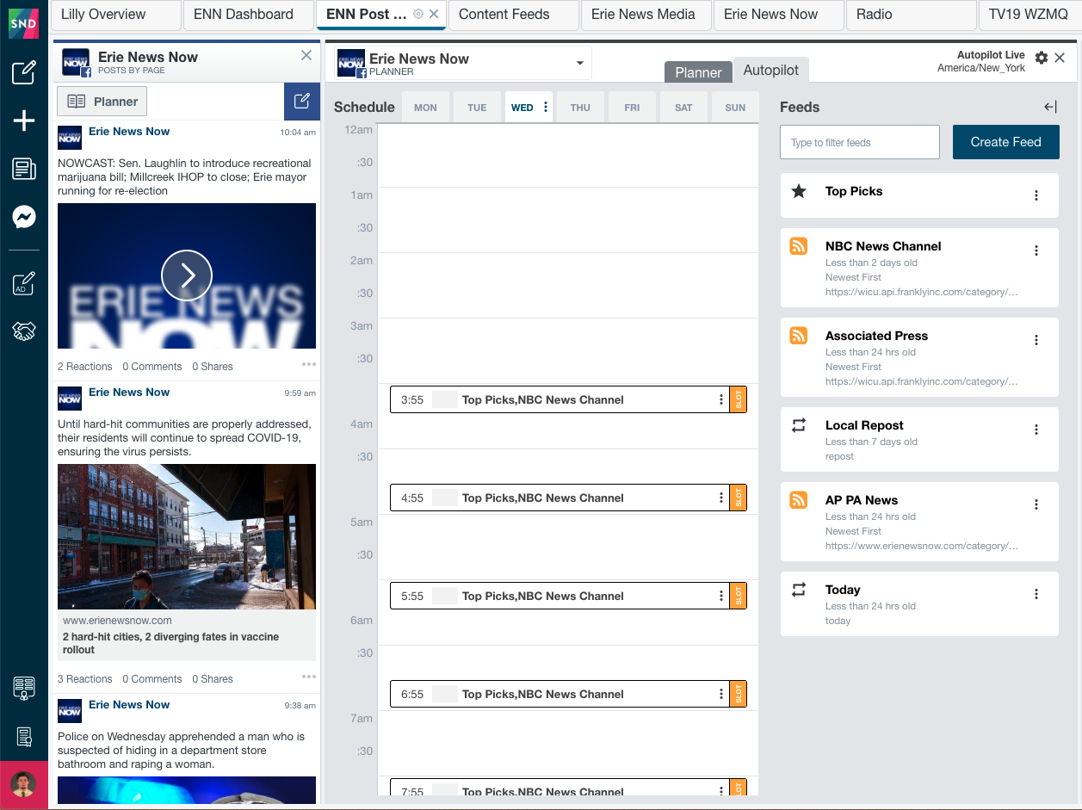Open Autopilot settings gear
The image size is (1082, 810).
point(1042,58)
